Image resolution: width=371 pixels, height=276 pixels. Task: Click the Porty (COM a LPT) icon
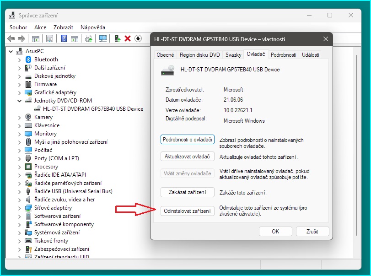click(28, 158)
